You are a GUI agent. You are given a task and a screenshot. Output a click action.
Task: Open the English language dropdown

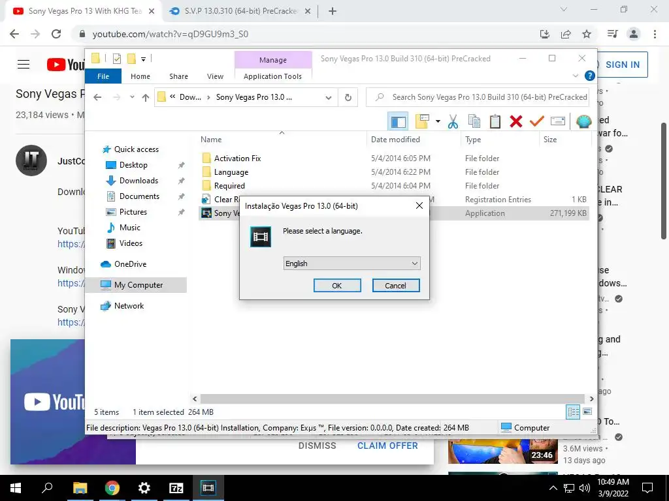point(352,264)
